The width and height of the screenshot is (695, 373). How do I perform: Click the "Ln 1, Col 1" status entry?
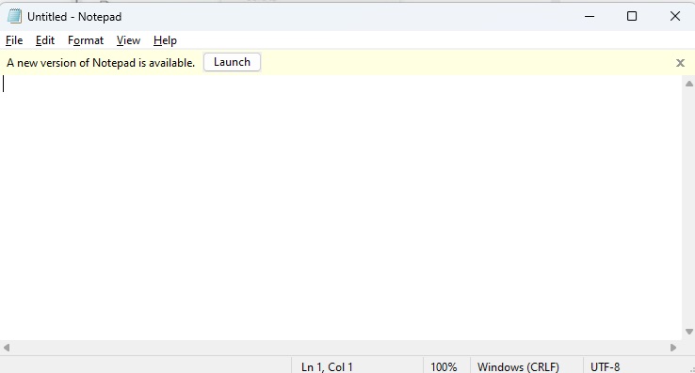coord(327,366)
